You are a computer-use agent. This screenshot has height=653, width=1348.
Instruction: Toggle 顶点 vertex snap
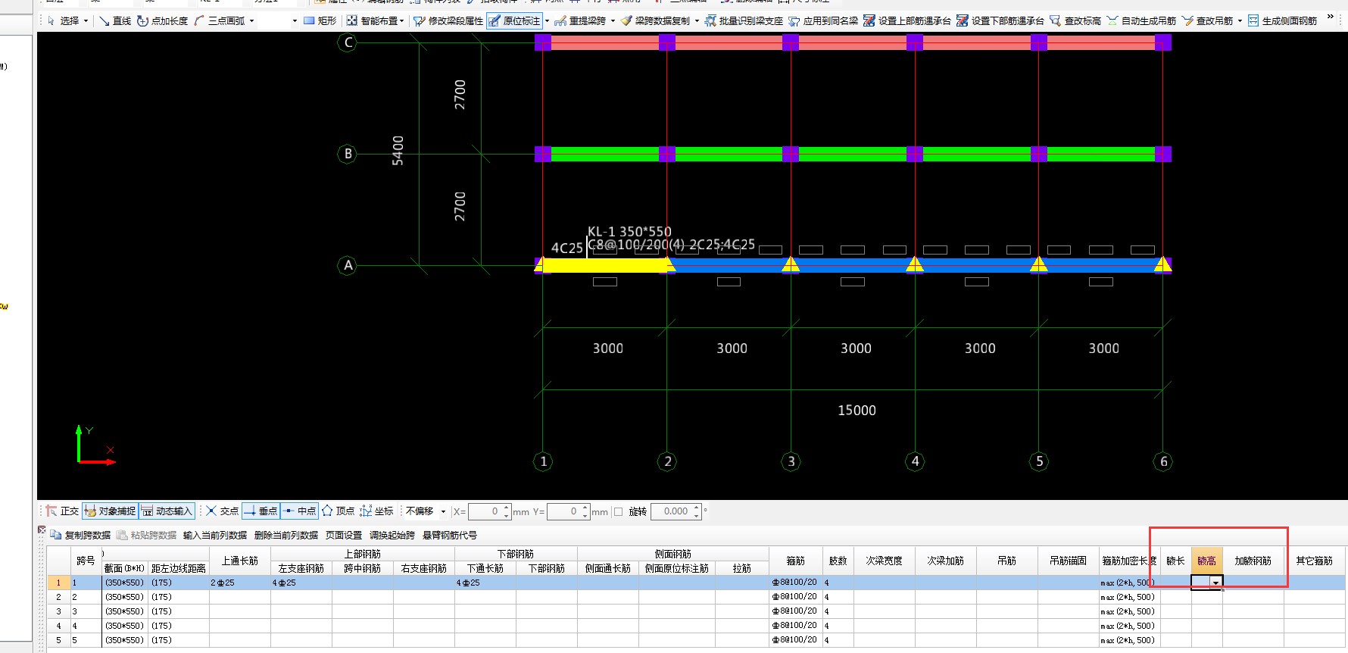point(338,511)
